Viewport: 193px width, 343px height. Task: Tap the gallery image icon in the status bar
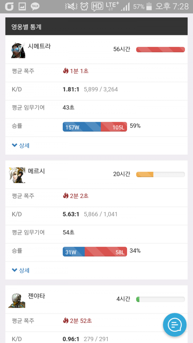point(22,6)
